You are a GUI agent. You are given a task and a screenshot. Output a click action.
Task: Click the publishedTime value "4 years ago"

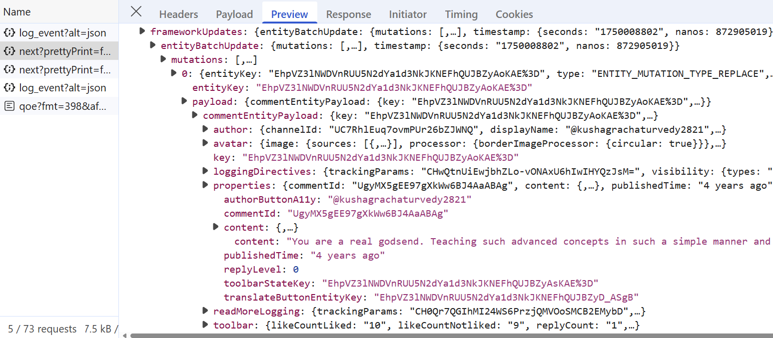[x=348, y=256]
